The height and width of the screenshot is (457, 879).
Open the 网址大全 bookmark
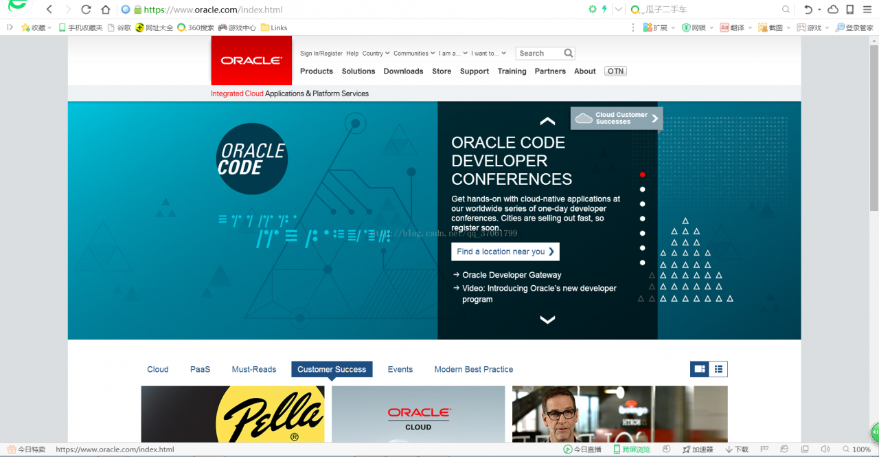(x=155, y=27)
